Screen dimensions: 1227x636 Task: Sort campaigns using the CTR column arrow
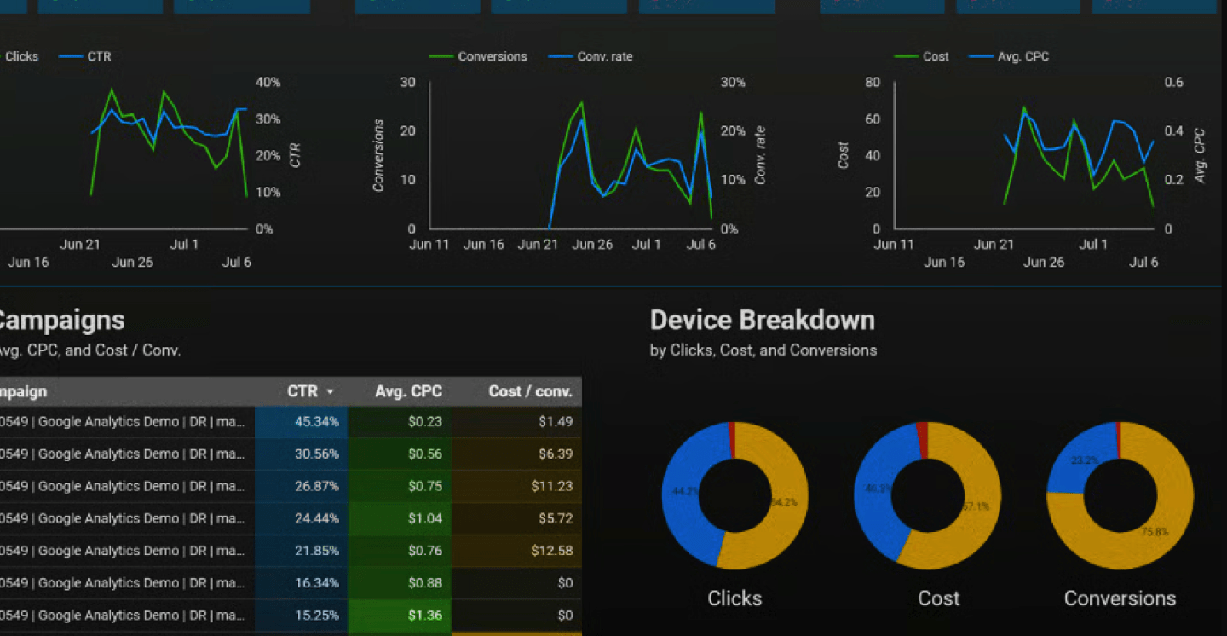click(330, 392)
